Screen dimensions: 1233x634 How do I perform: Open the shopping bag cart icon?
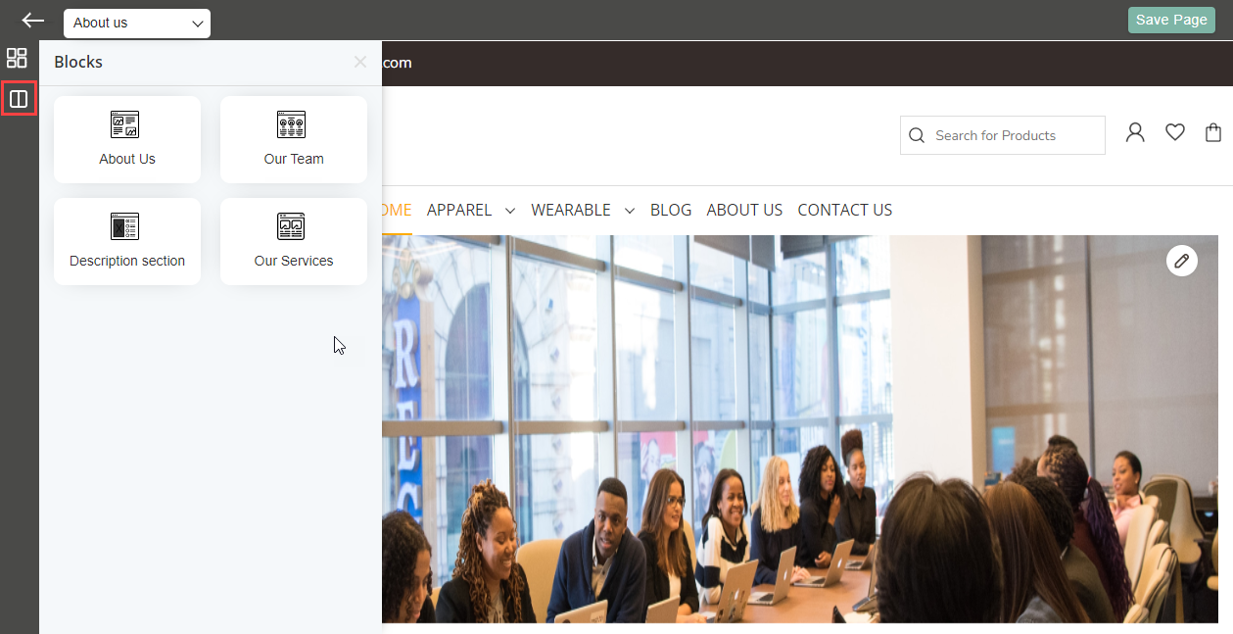point(1213,132)
